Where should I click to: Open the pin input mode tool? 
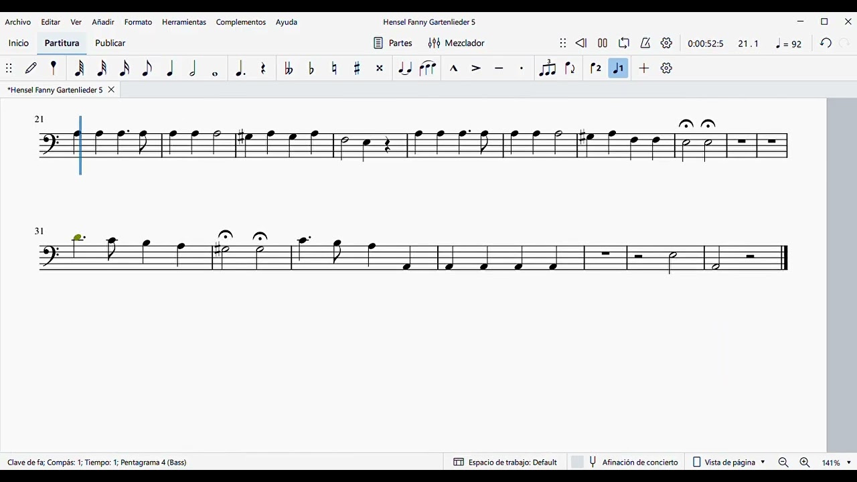click(x=54, y=68)
